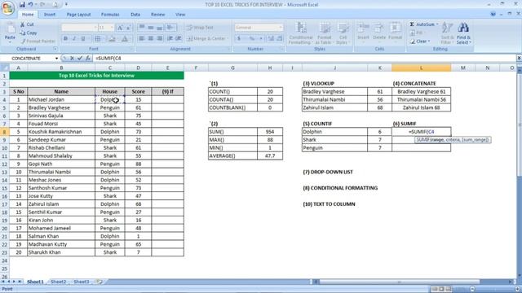Cancel formula entry with X button
Image resolution: width=522 pixels, height=293 pixels.
pos(72,58)
